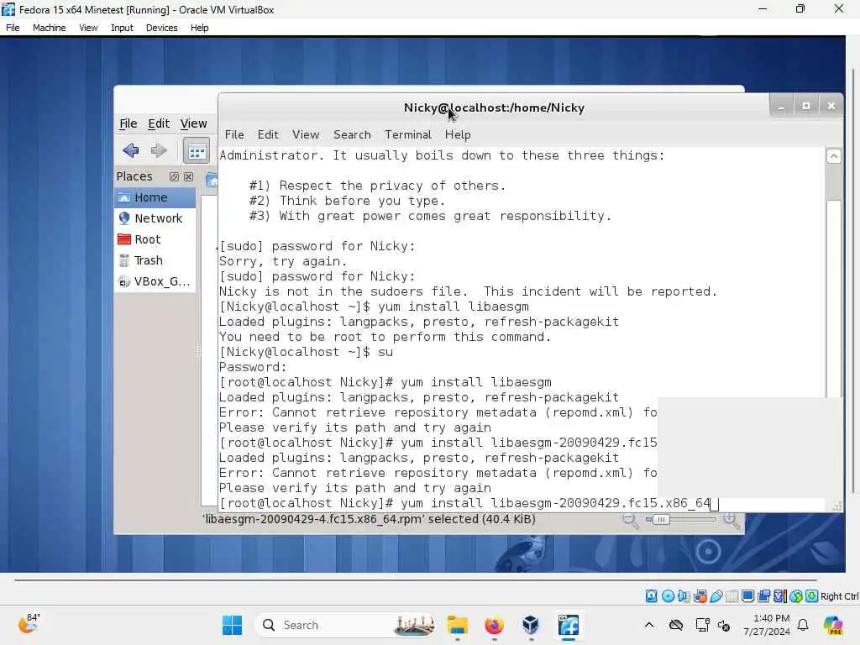Switch to the Fedora VM taskbar icon
This screenshot has width=860, height=645.
tap(569, 625)
